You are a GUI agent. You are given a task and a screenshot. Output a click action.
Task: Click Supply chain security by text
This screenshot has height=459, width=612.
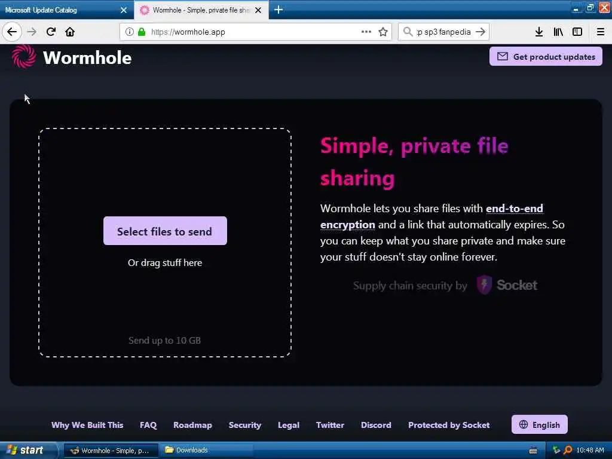[x=410, y=285]
